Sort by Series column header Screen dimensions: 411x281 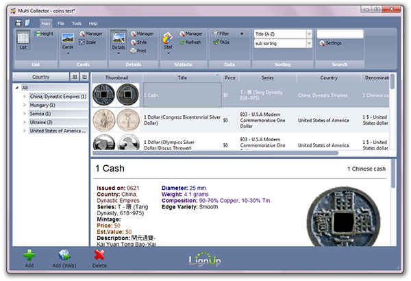click(267, 77)
